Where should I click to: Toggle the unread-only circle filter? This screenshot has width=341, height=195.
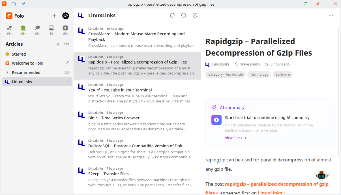184,15
